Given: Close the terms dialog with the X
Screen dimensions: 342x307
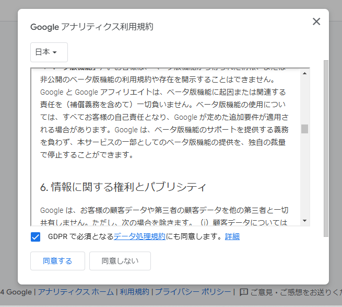Looking at the screenshot, I should (x=316, y=21).
